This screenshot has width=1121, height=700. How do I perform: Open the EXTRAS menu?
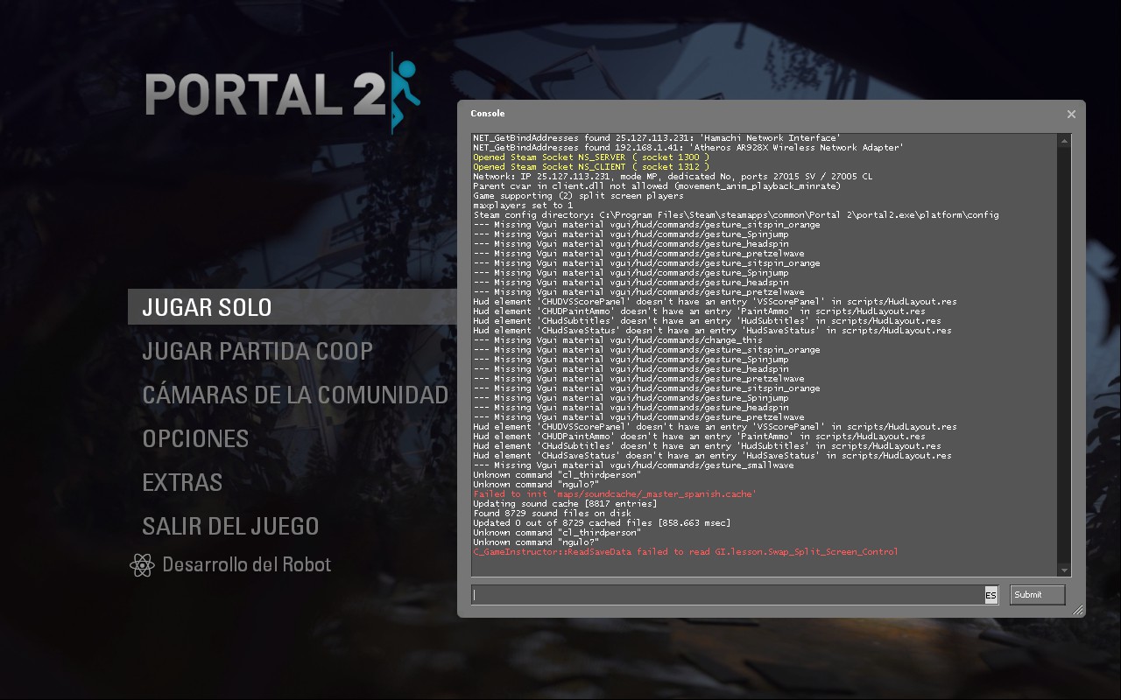pos(182,482)
